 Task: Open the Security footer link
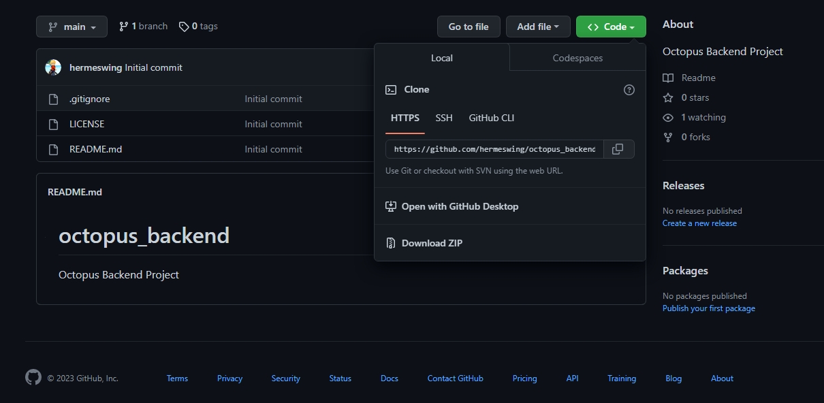(x=286, y=378)
